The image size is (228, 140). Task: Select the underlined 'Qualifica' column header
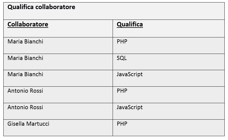(x=130, y=24)
